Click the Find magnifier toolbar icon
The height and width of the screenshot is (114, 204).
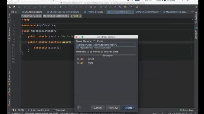click(x=50, y=7)
